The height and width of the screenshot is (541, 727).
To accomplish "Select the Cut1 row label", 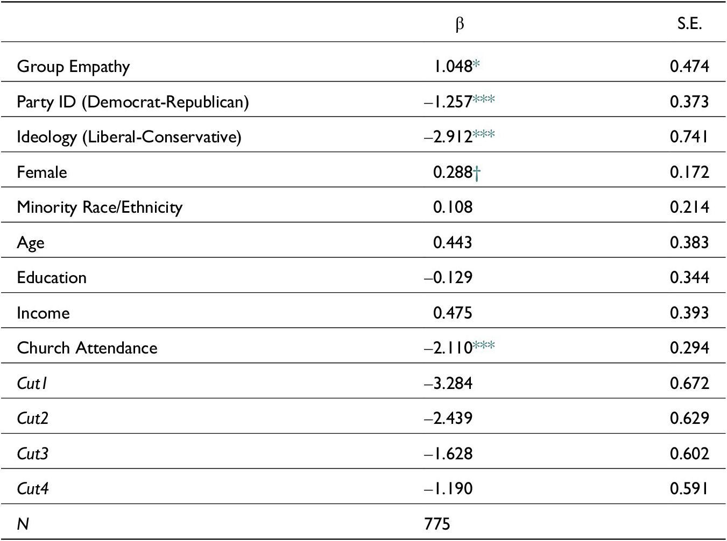I will (32, 384).
